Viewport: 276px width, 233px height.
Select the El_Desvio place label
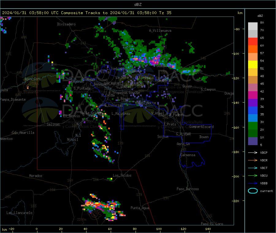click(71, 116)
